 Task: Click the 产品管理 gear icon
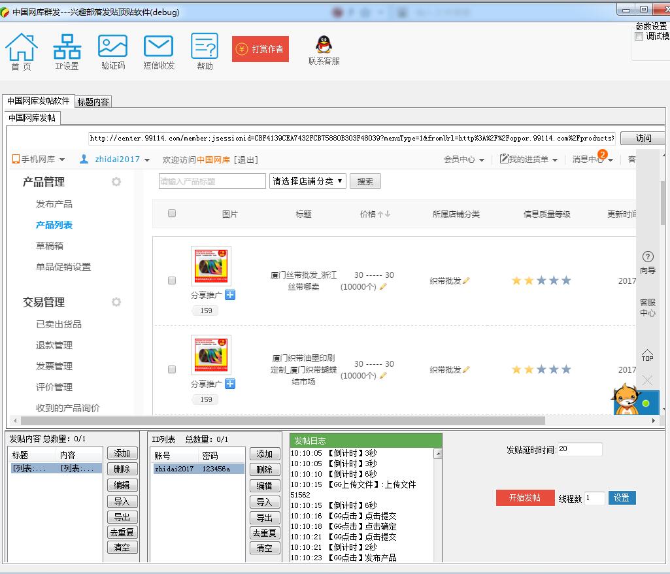[116, 182]
